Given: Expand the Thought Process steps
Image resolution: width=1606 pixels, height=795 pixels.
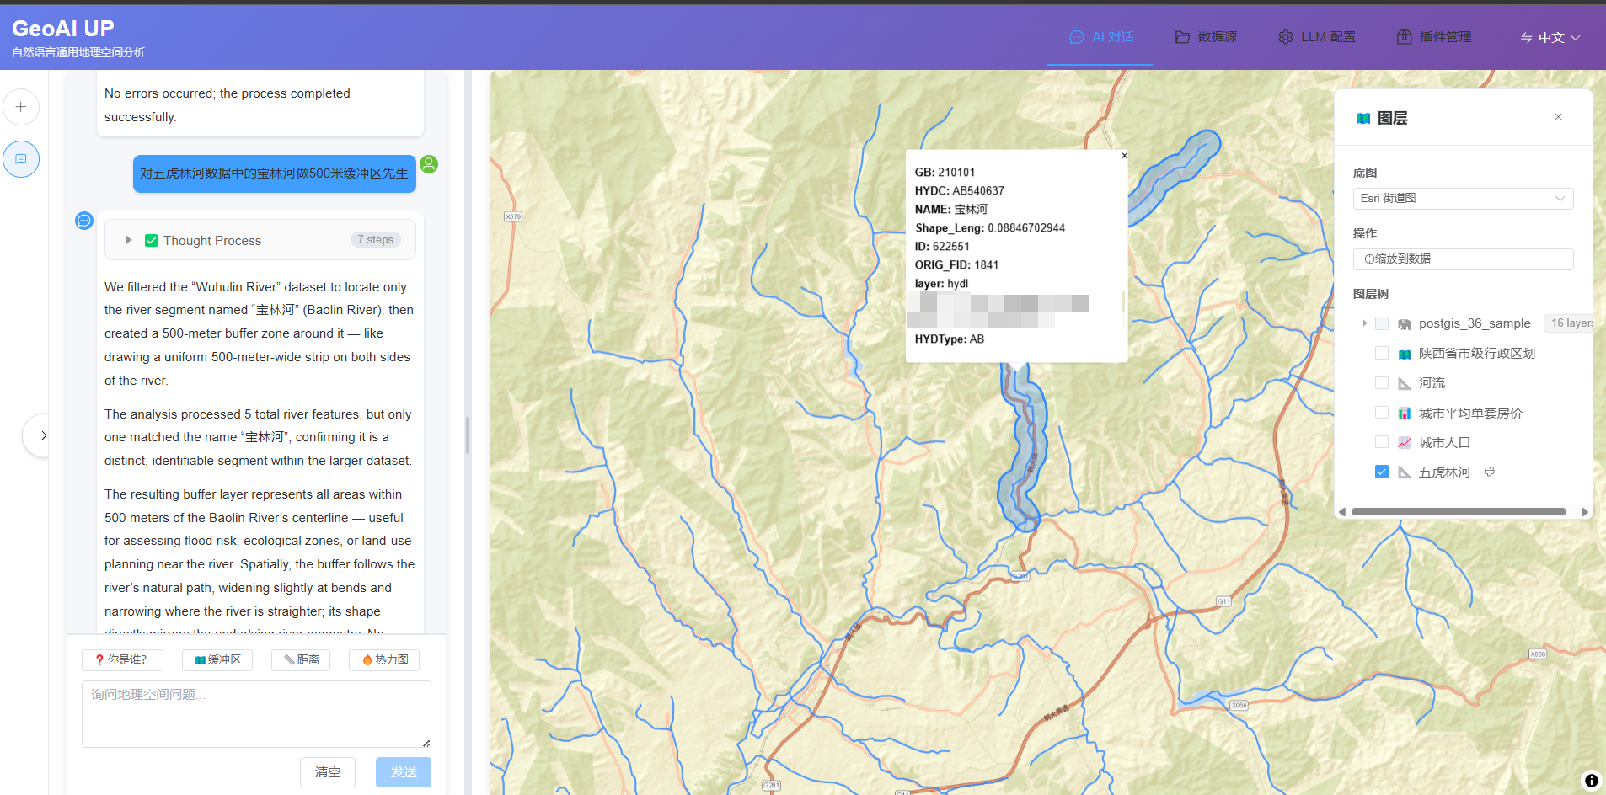Looking at the screenshot, I should (128, 240).
